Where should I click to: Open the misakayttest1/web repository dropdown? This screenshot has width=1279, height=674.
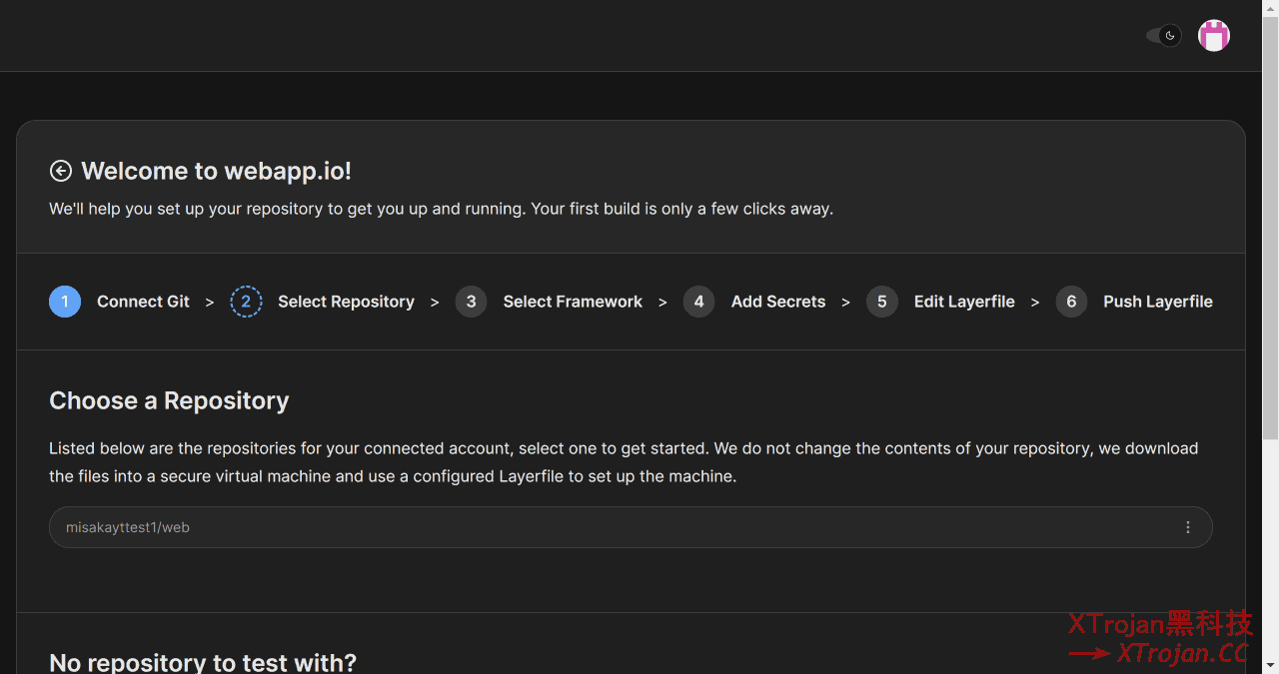tap(631, 527)
